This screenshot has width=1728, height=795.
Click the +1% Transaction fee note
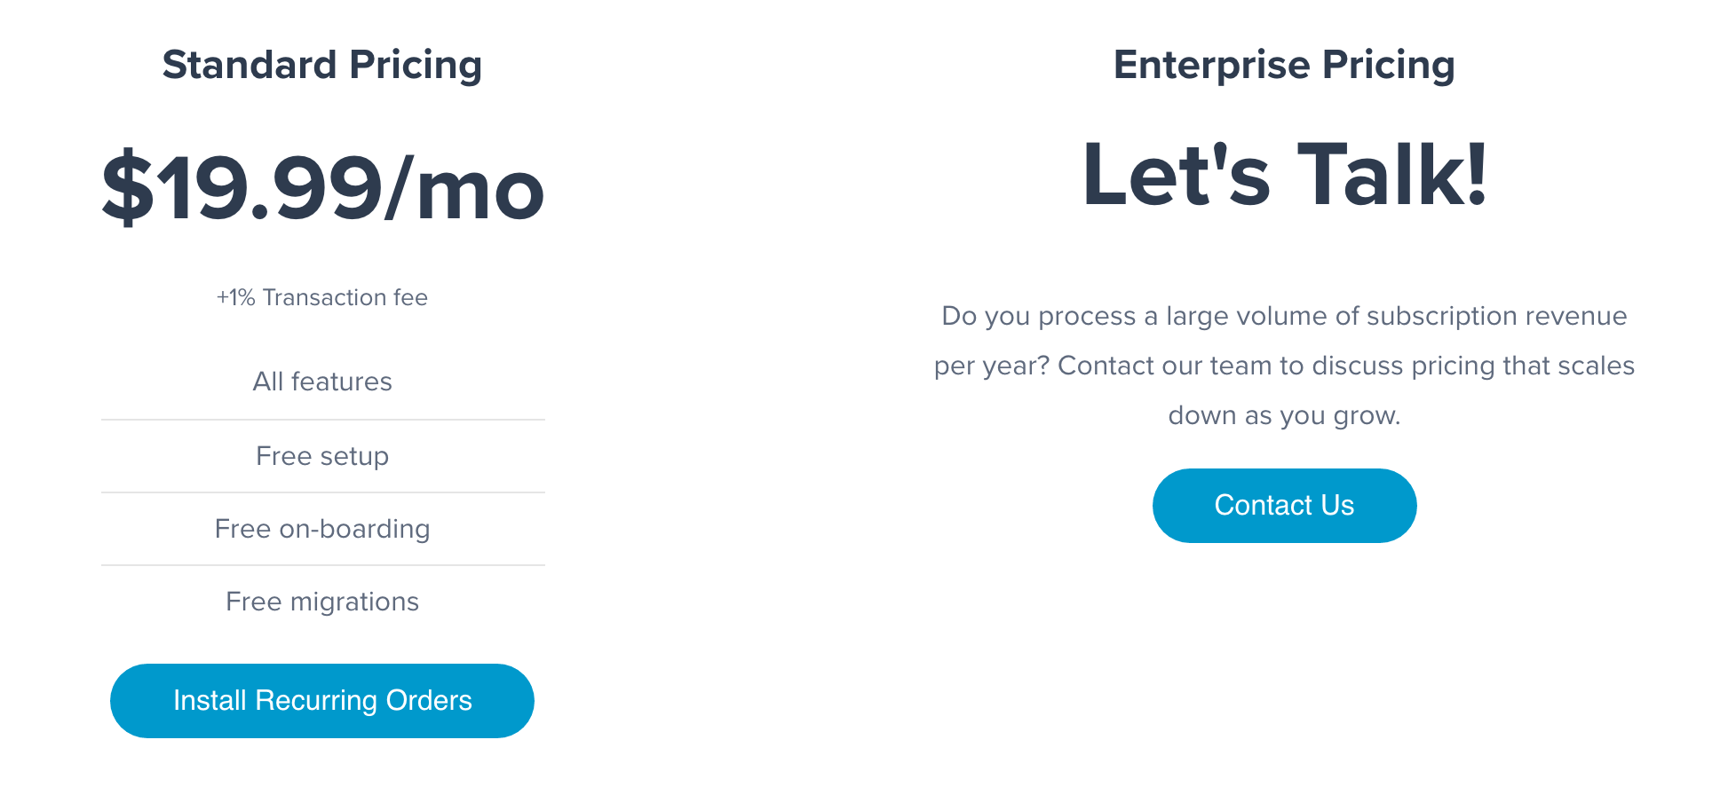(322, 297)
